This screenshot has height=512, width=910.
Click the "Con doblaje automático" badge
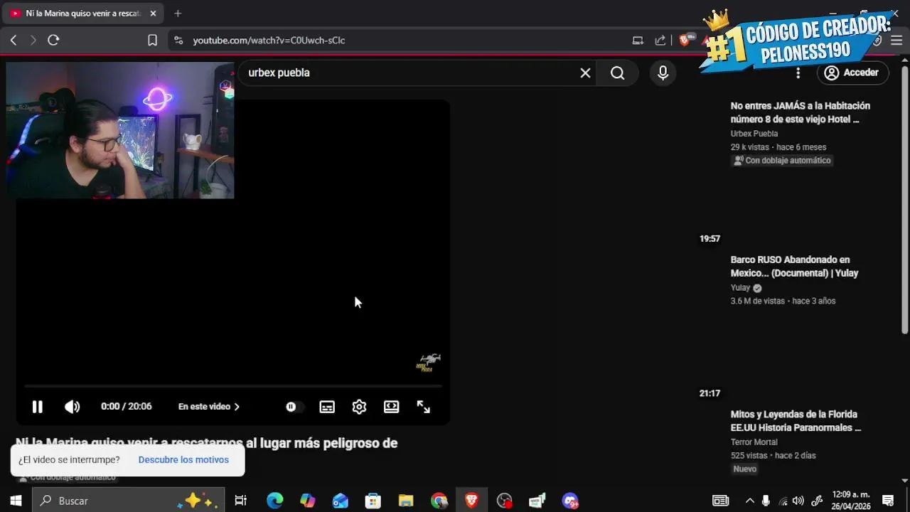782,161
